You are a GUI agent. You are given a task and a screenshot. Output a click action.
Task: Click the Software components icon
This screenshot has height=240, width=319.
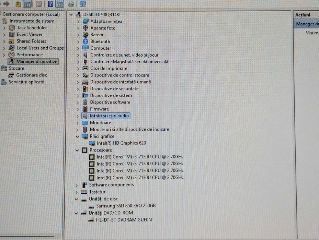84,185
